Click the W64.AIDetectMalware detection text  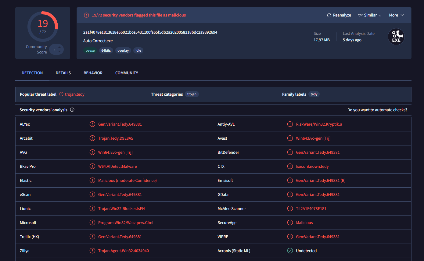click(117, 166)
